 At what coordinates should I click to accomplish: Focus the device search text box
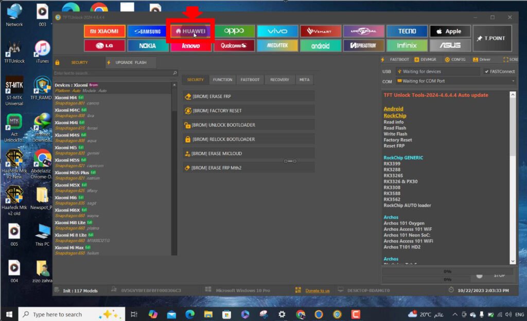(113, 73)
